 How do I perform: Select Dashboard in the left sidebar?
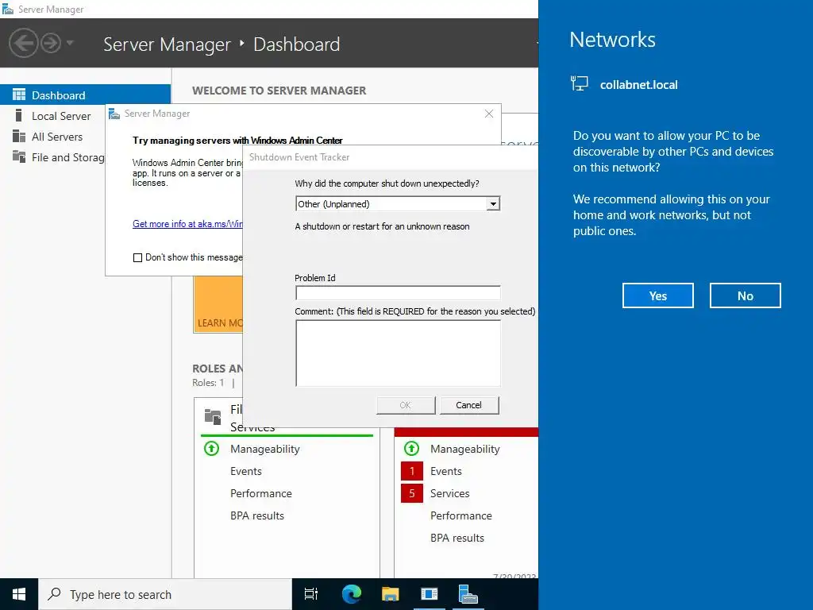coord(85,95)
